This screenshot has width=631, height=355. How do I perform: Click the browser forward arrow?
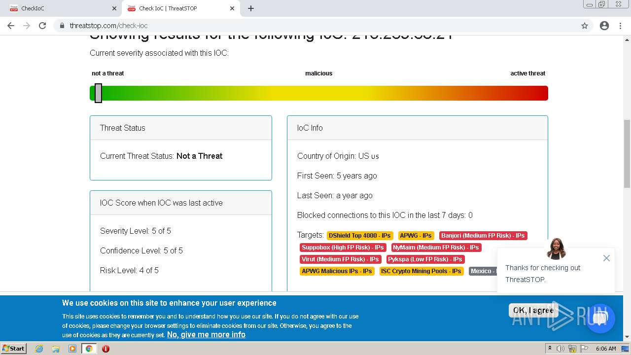[27, 26]
